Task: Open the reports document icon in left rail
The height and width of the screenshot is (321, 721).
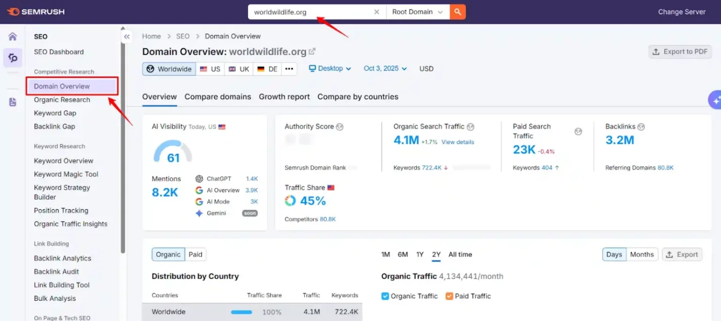Action: click(13, 102)
